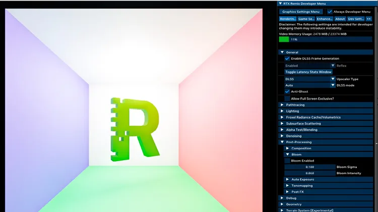Expand the Subsurface Scattering section
This screenshot has height=212, width=378.
coord(327,123)
